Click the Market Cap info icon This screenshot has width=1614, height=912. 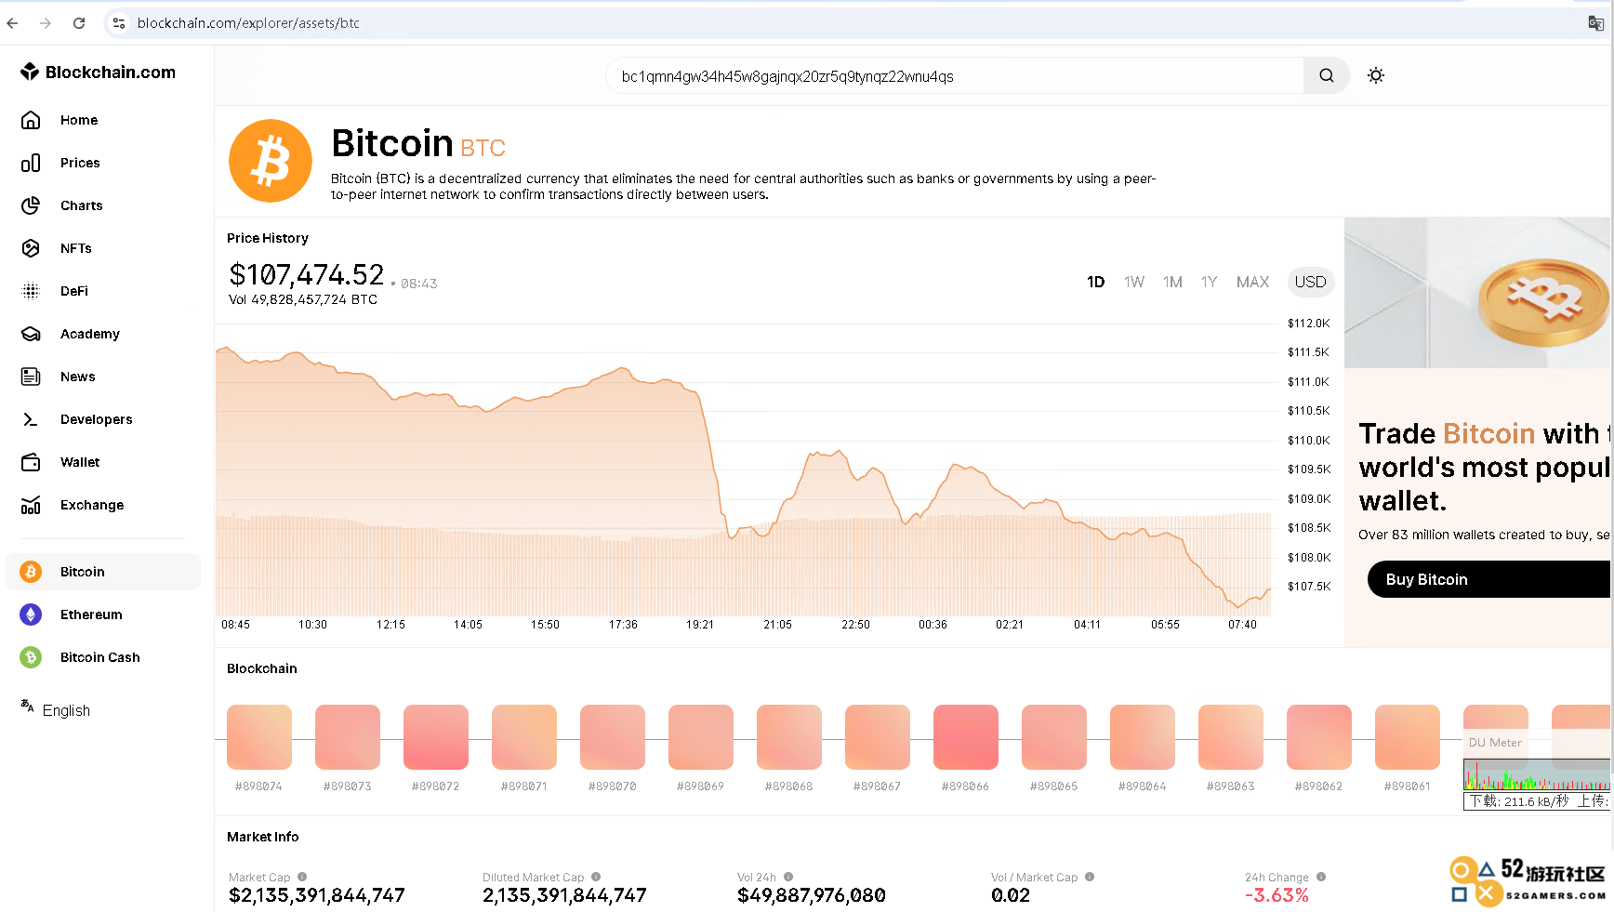(x=302, y=877)
